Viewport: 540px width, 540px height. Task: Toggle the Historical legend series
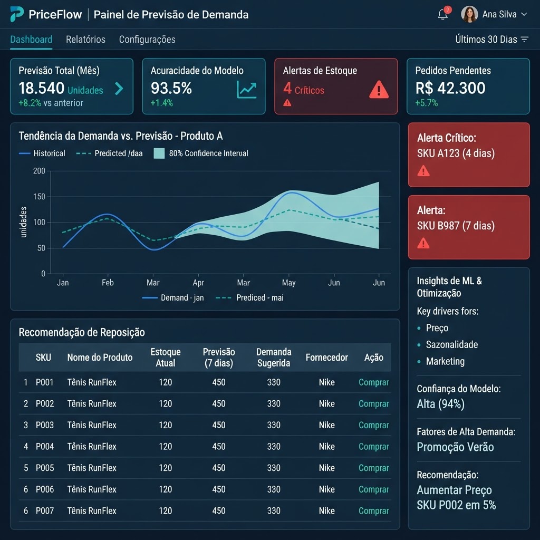coord(42,153)
